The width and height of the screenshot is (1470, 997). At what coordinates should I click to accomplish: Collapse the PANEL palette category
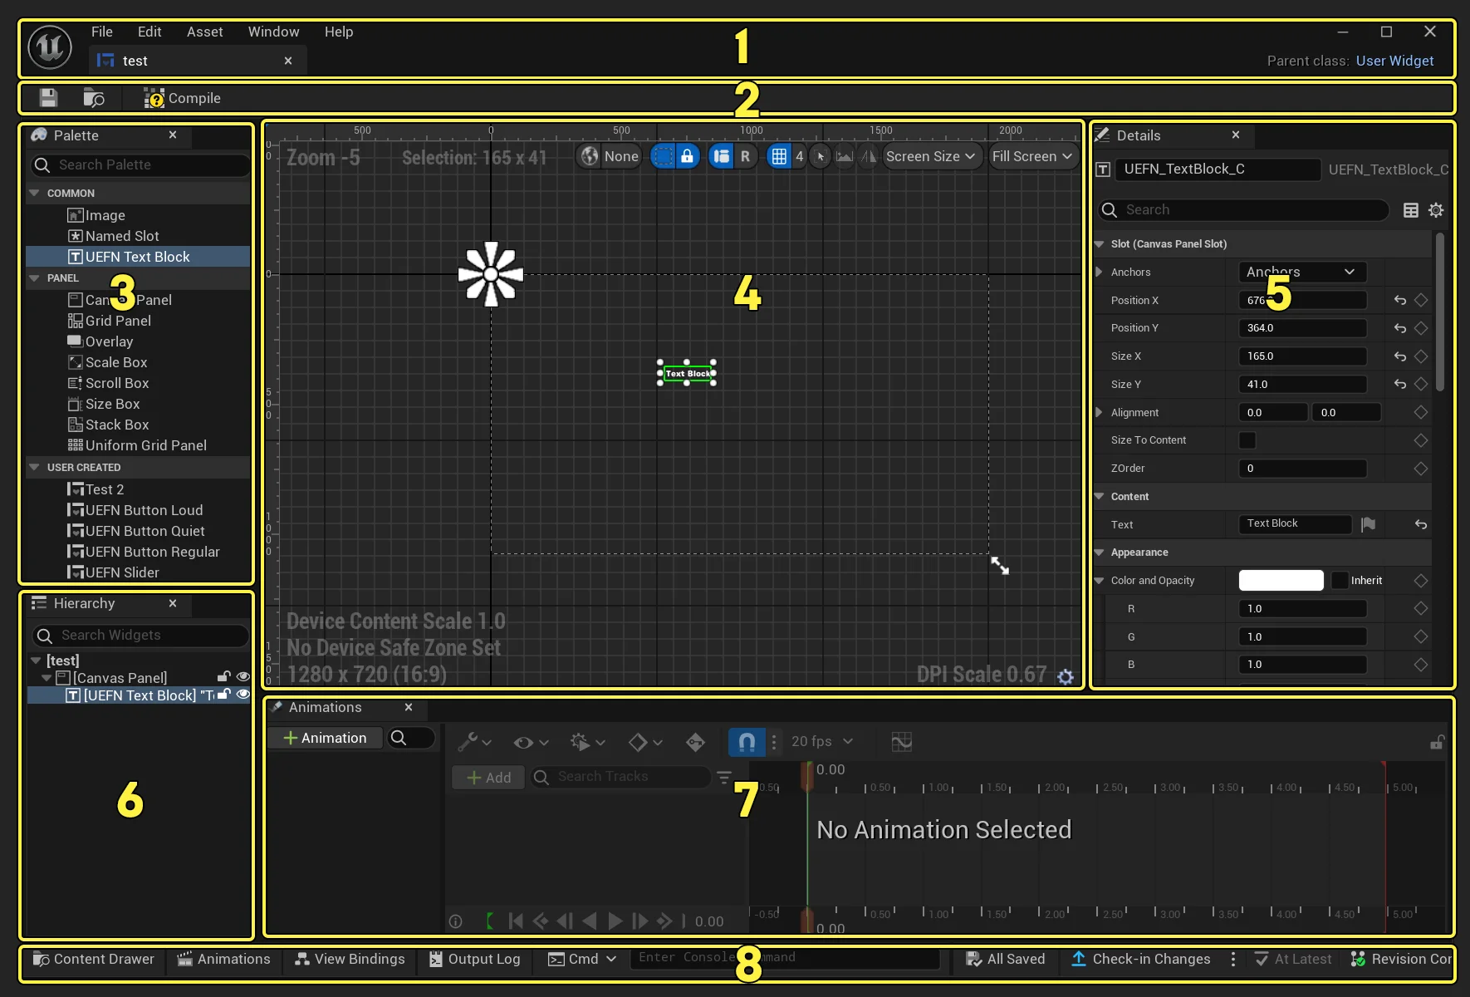click(34, 277)
